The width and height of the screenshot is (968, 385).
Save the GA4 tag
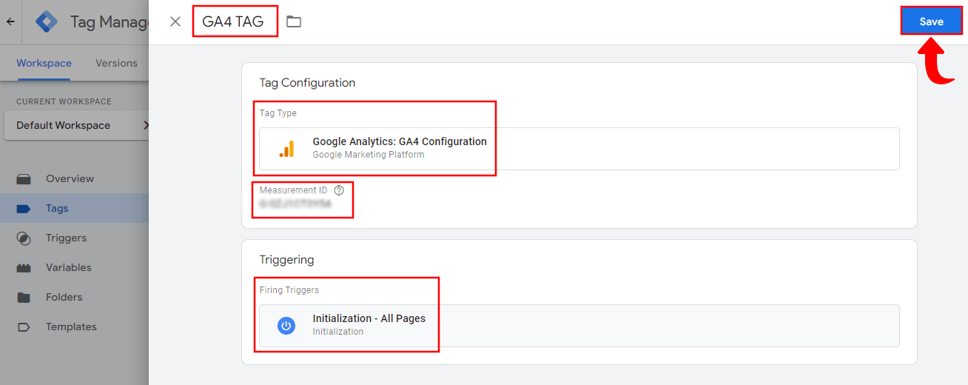[x=931, y=21]
